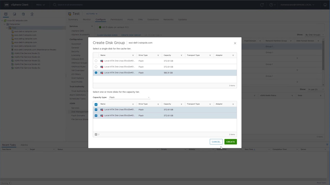
Task: Toggle the select-all checkbox in capacity tier header
Action: click(96, 104)
